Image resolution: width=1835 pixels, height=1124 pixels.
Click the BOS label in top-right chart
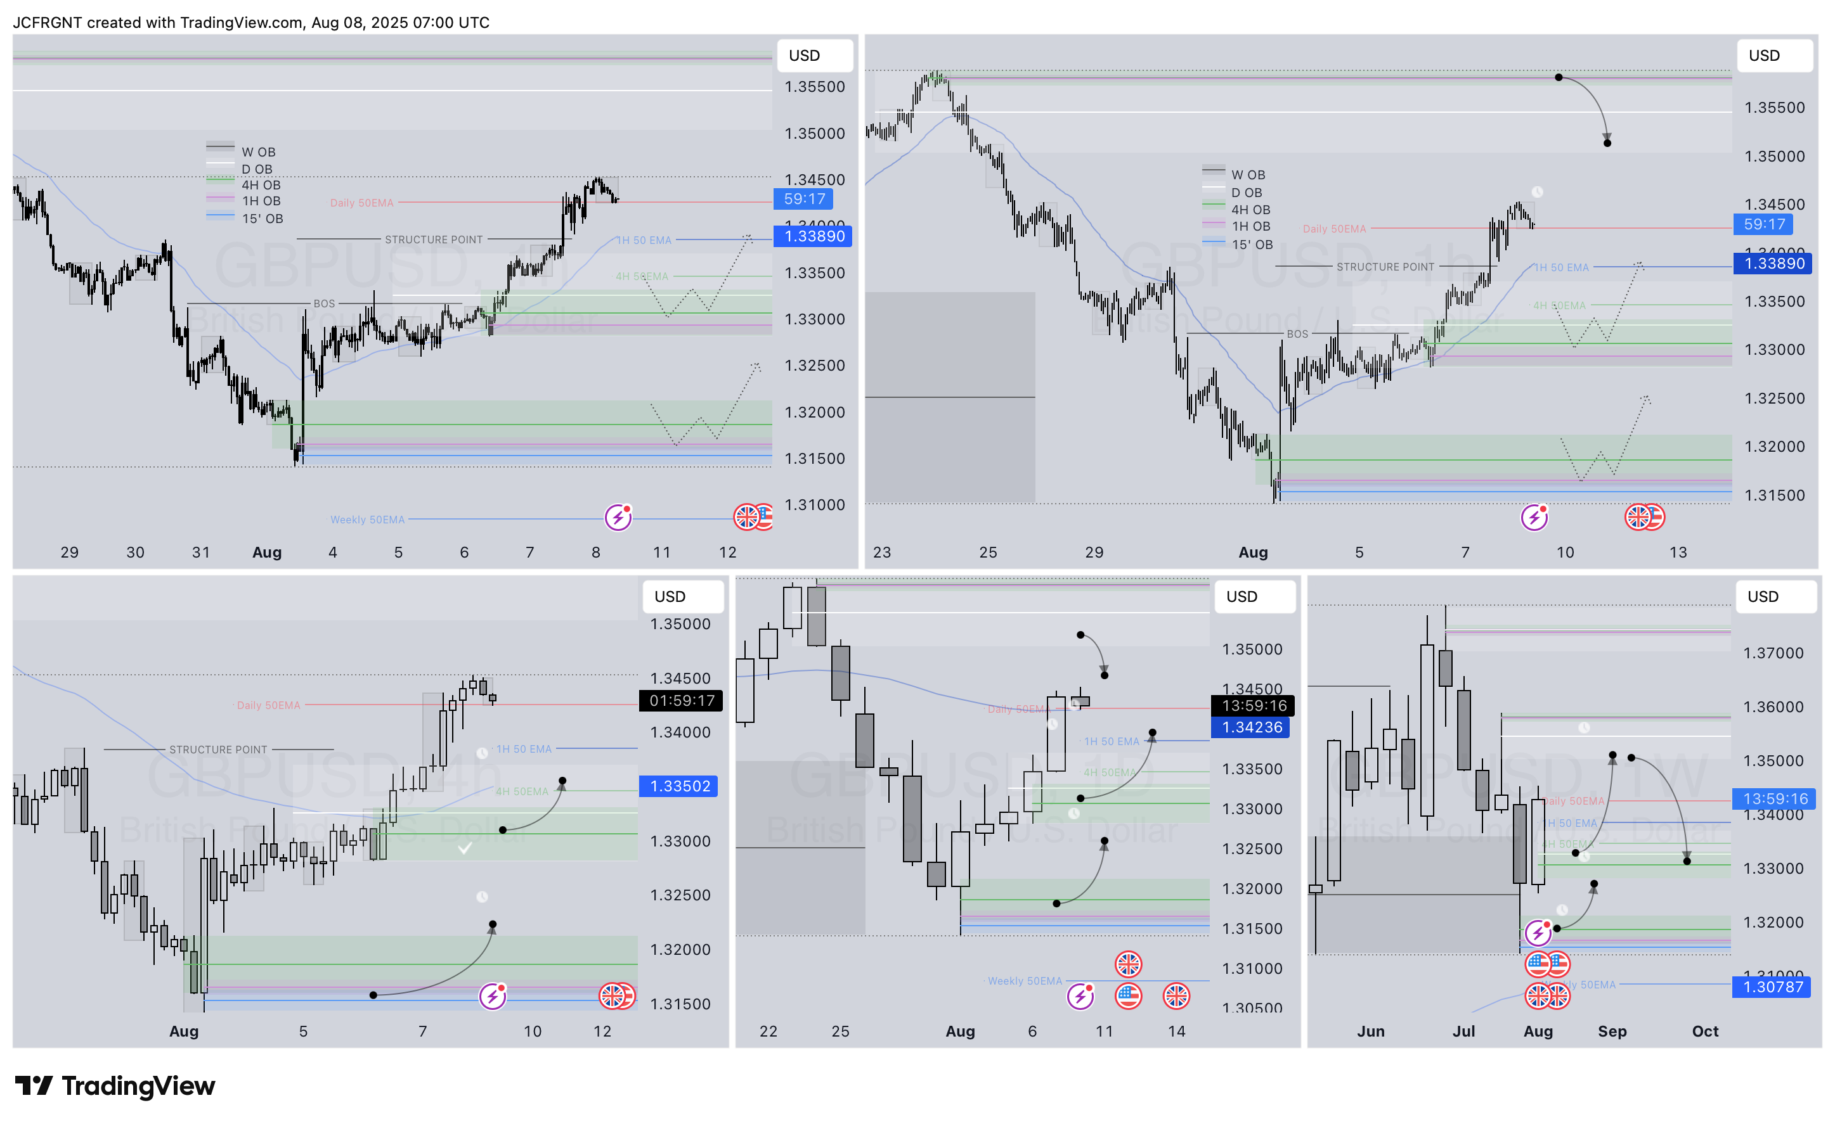tap(1297, 335)
